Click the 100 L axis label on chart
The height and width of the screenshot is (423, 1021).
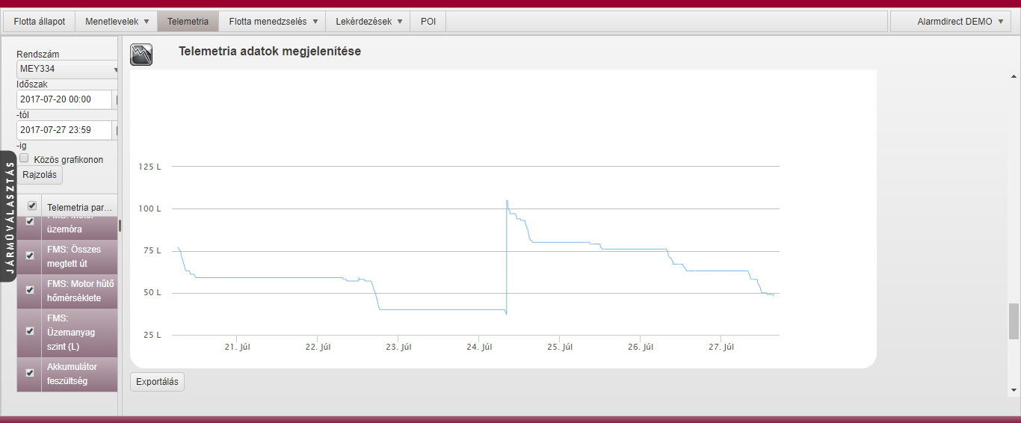[149, 209]
